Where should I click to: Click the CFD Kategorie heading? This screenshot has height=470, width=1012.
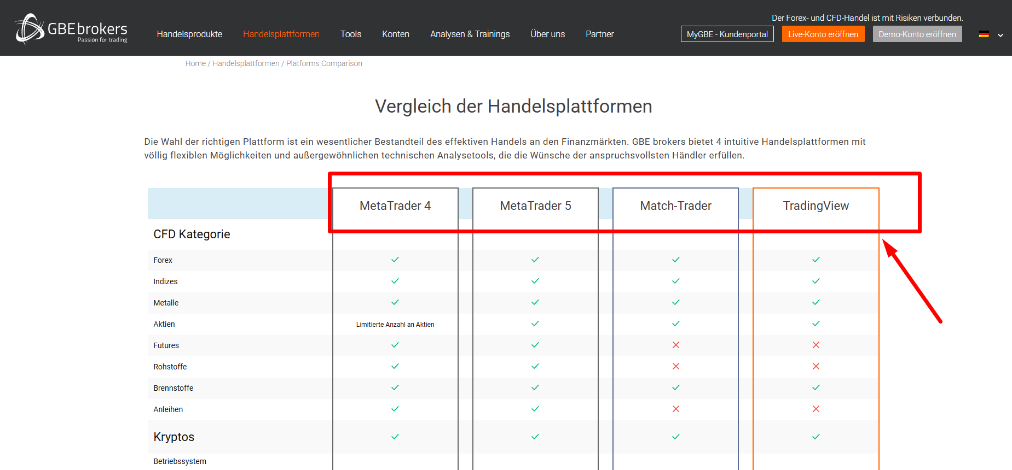192,234
